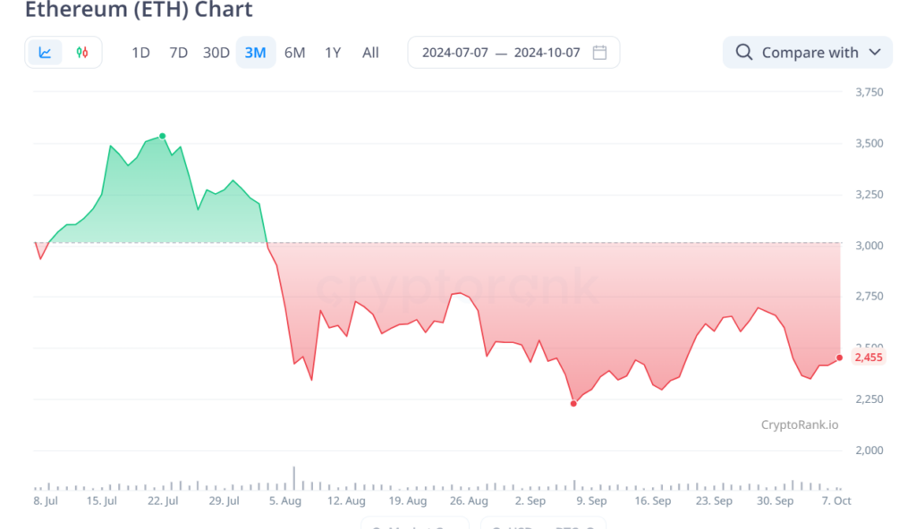Select the 1D time range
The height and width of the screenshot is (529, 916).
pyautogui.click(x=140, y=53)
